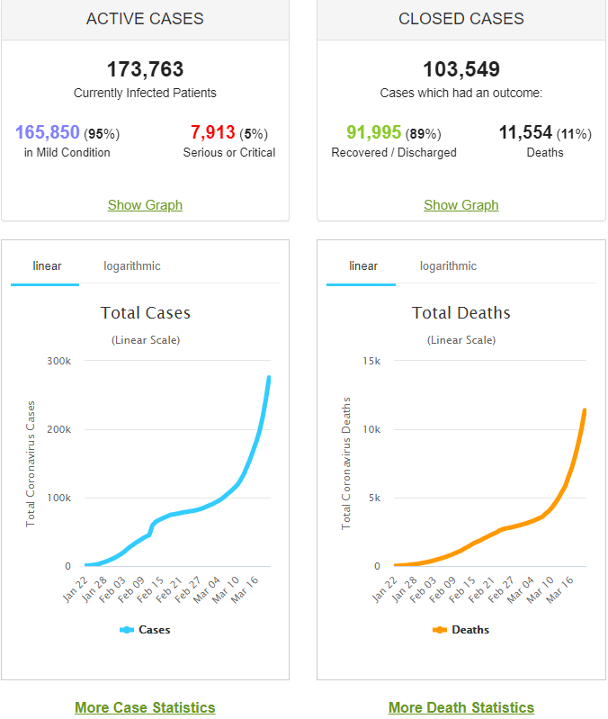This screenshot has height=719, width=608.
Task: Select linear tab on Total Cases chart
Action: [x=47, y=266]
